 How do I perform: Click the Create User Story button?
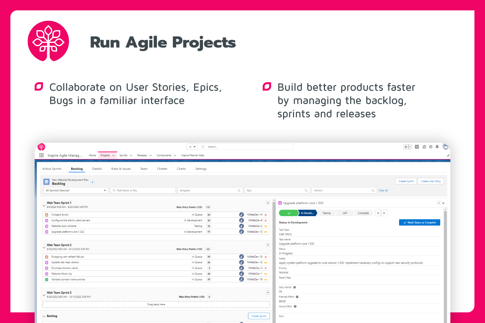coord(431,181)
